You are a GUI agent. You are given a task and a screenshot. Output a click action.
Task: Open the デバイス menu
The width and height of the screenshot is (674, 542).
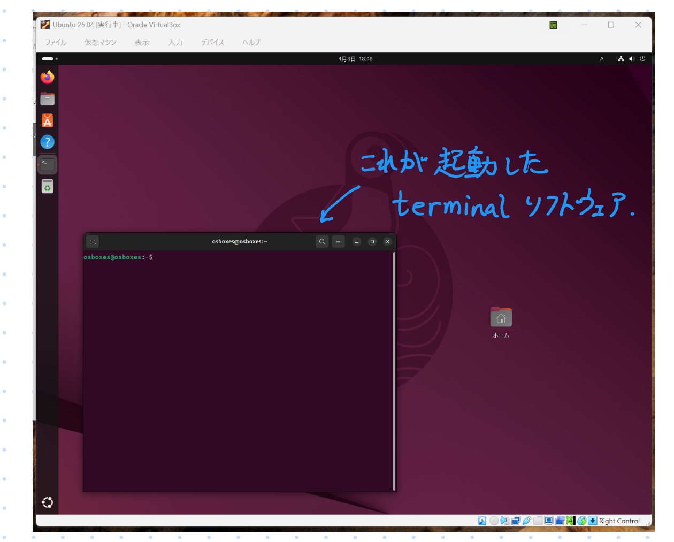212,42
